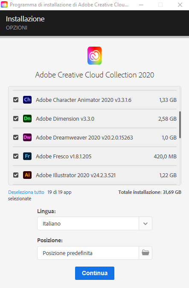Minimize the installer window
189x288 pixels.
click(141, 5)
